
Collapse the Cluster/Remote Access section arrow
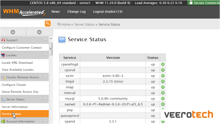click(45, 77)
